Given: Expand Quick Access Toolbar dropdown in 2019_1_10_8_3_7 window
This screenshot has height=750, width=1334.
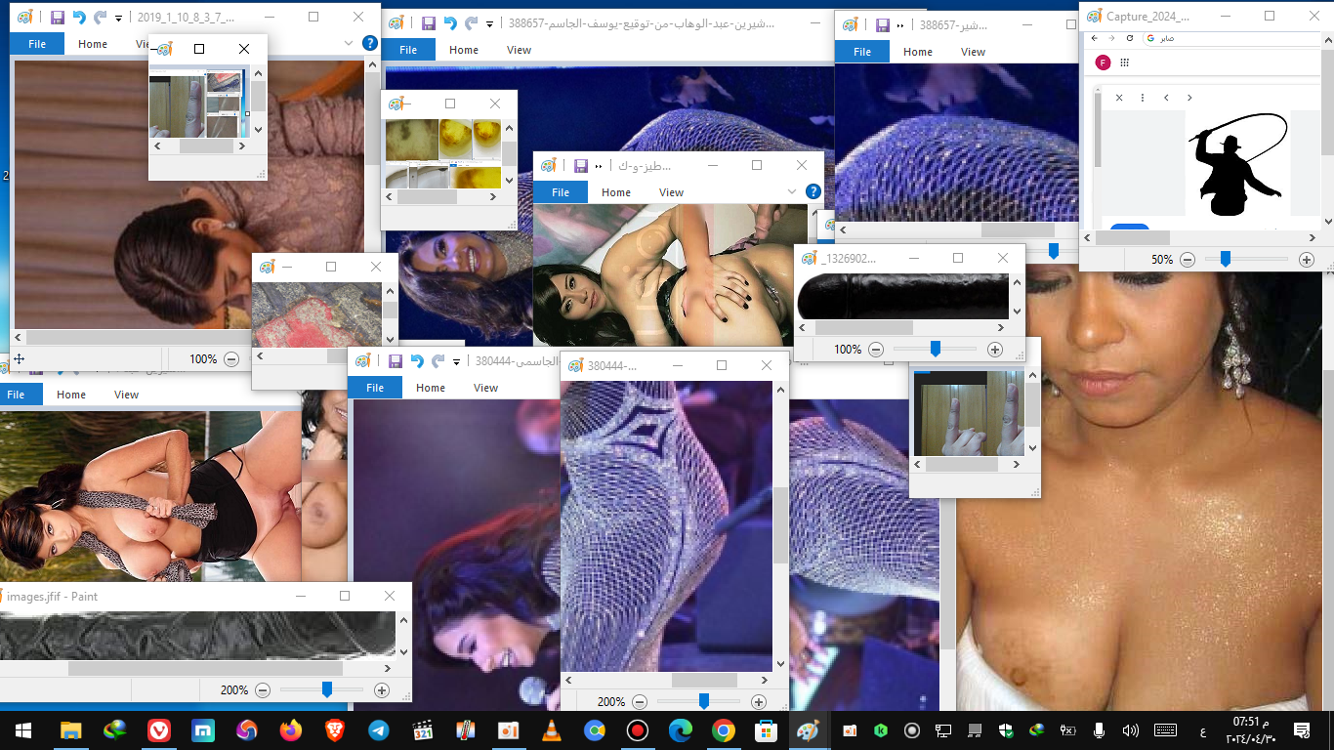Looking at the screenshot, I should tap(118, 19).
